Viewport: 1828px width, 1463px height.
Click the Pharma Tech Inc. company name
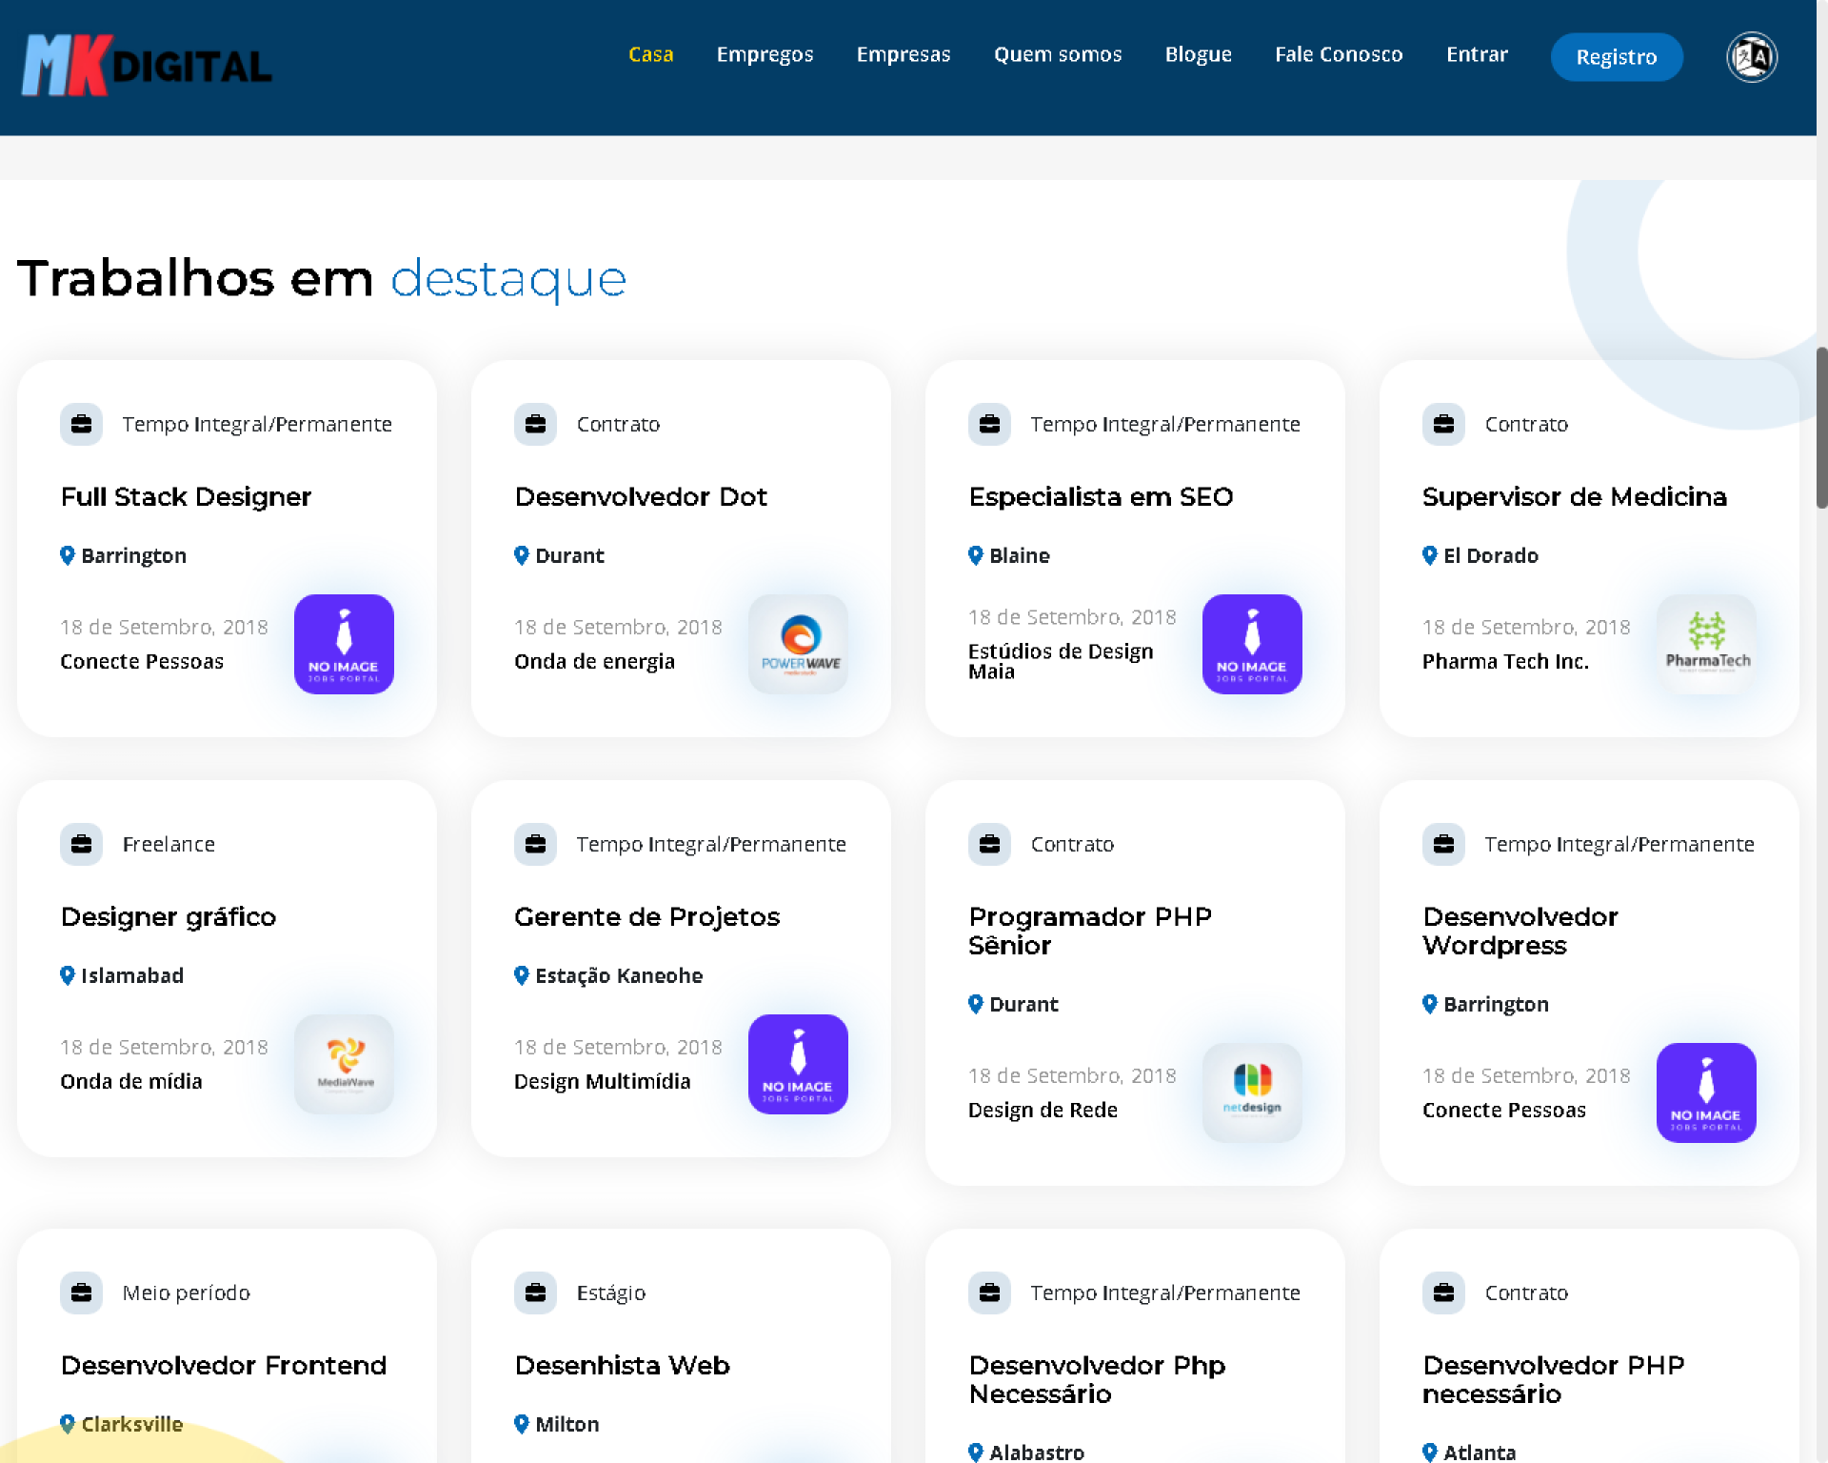click(1504, 661)
